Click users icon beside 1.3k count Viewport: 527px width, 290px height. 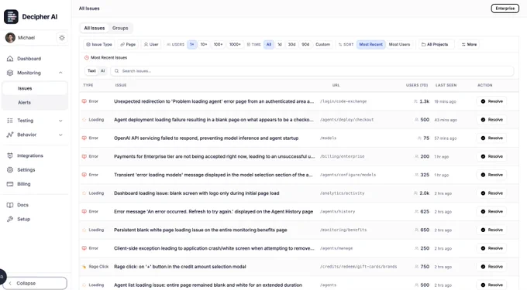[x=415, y=101]
